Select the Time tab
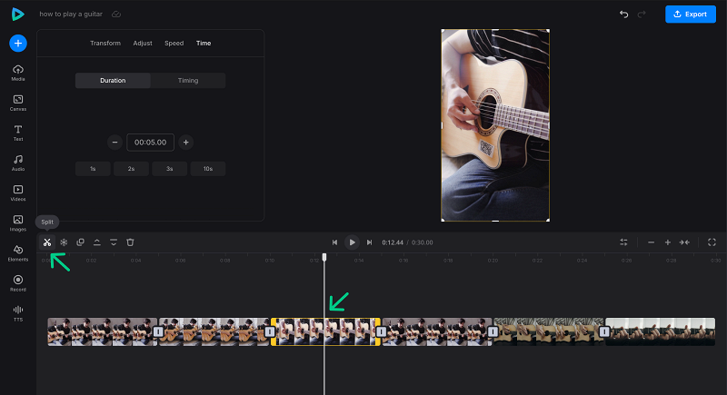Image resolution: width=727 pixels, height=395 pixels. coord(204,43)
